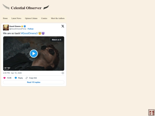The height and width of the screenshot is (116, 155).
Task: Open tweet timestamp 2:00 PM Apr 16
Action: pos(12,73)
